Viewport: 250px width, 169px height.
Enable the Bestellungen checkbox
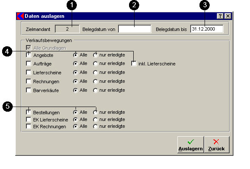(28, 112)
